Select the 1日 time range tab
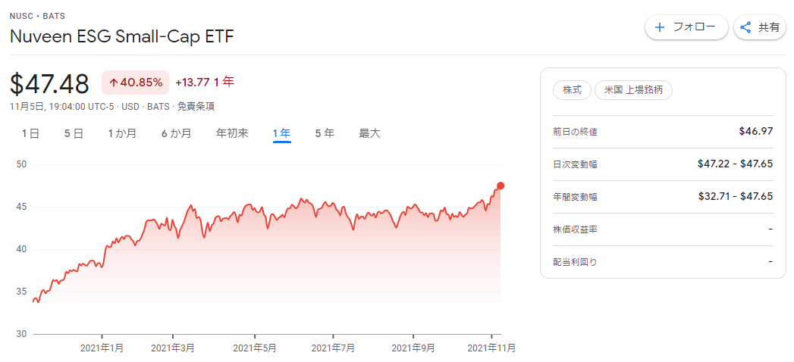The height and width of the screenshot is (362, 794). 30,133
